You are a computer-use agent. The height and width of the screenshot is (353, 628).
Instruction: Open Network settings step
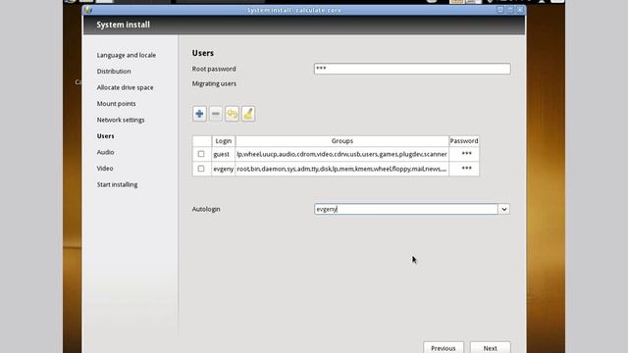(x=121, y=120)
